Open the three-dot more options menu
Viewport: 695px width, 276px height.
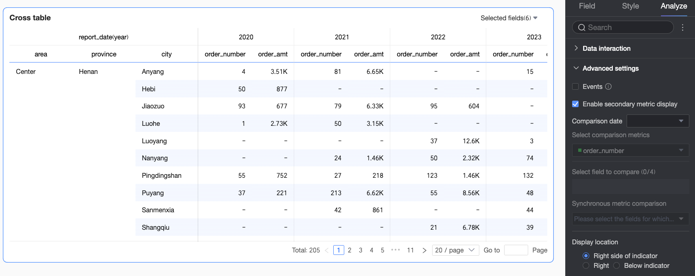(683, 28)
